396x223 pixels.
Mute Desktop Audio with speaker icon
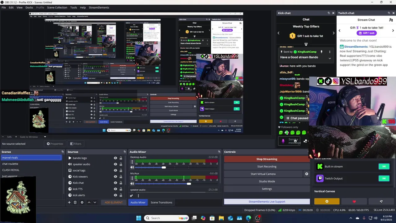coord(132,167)
